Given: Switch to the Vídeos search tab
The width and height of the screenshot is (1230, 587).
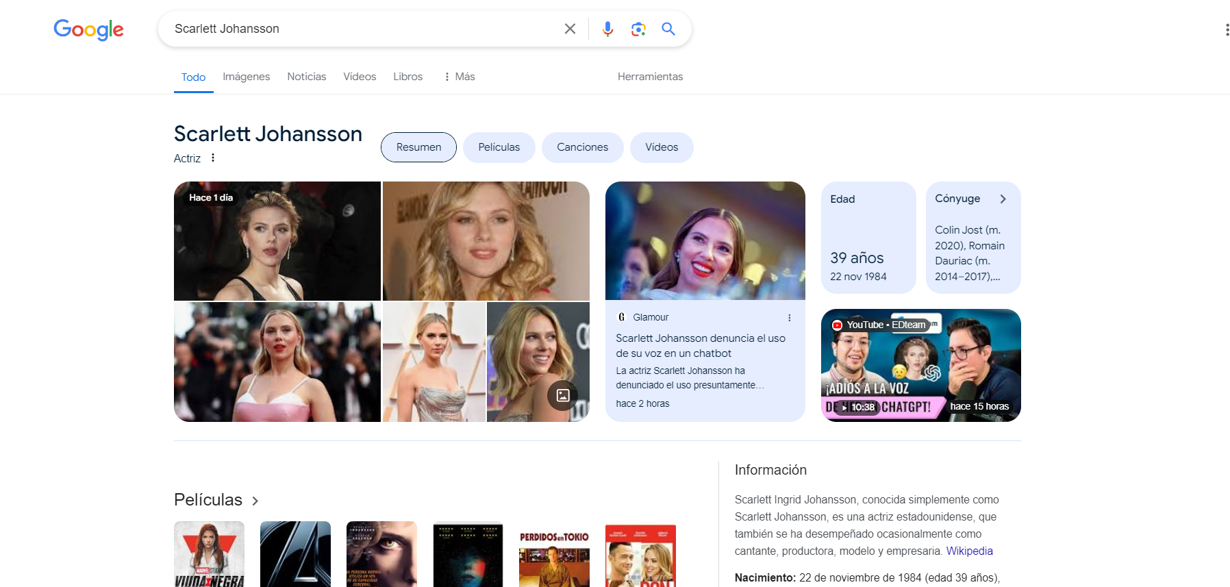Looking at the screenshot, I should pos(360,77).
